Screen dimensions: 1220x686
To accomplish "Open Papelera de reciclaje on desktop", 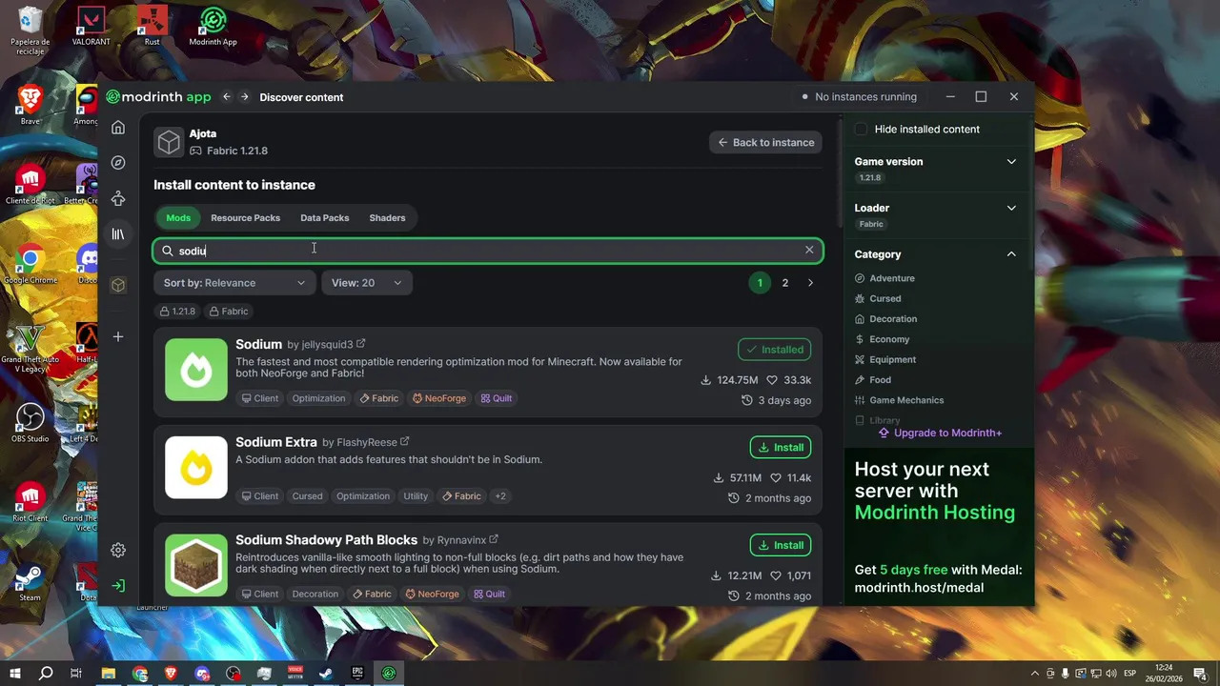I will (x=30, y=30).
